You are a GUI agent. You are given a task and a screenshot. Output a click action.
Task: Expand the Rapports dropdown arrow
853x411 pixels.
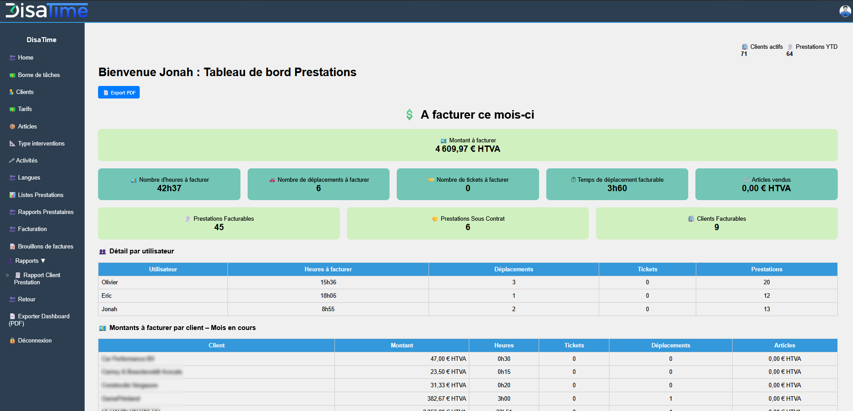coord(43,261)
